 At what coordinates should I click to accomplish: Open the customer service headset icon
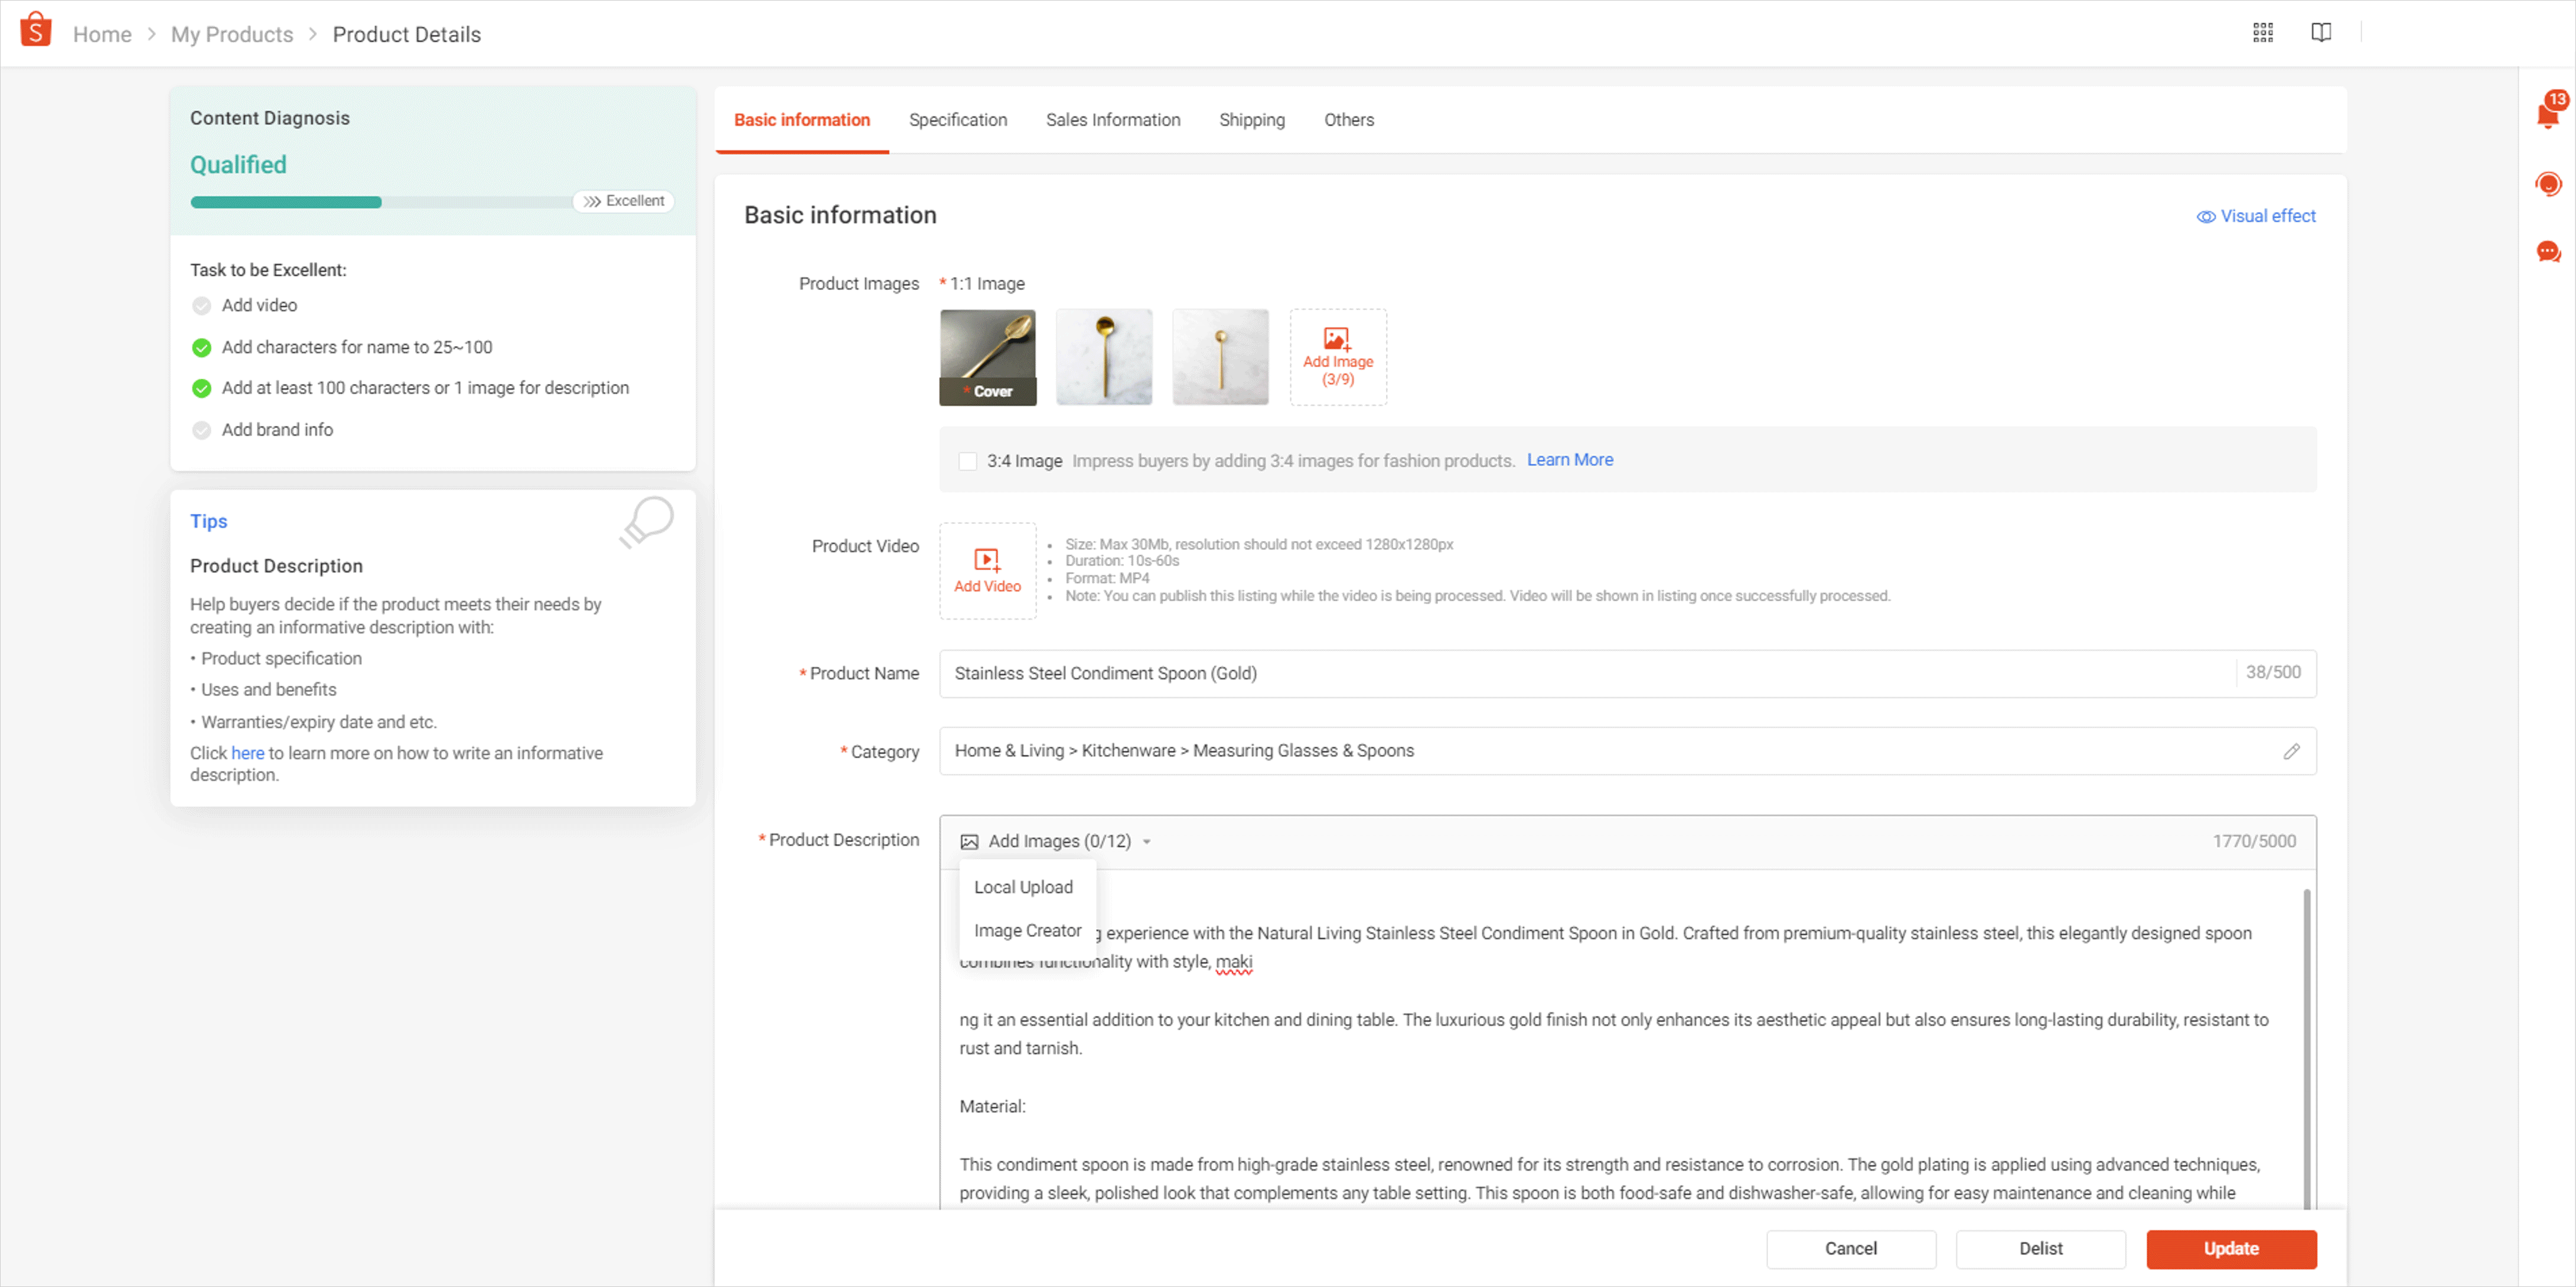pyautogui.click(x=2549, y=183)
